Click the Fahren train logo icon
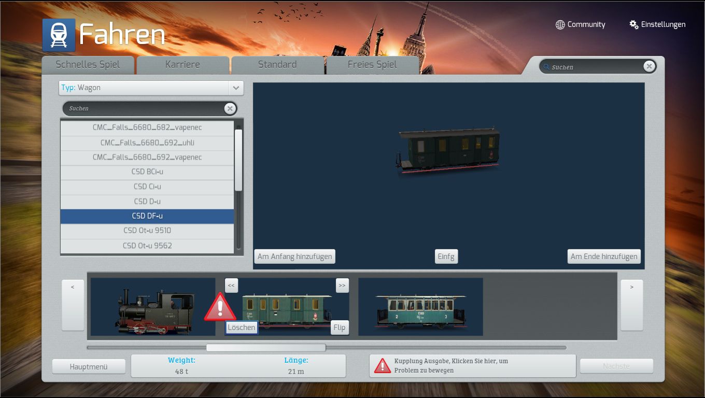The image size is (705, 398). pos(59,35)
